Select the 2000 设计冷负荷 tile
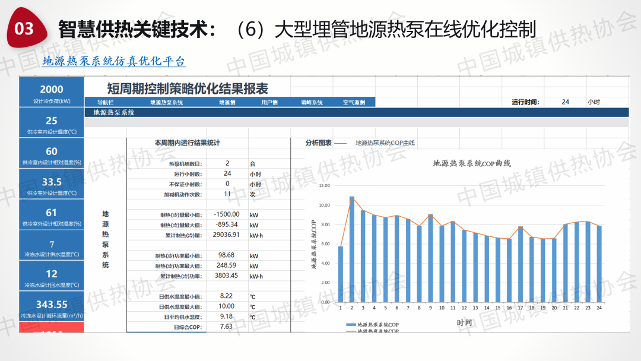Image resolution: width=641 pixels, height=361 pixels. [x=52, y=93]
